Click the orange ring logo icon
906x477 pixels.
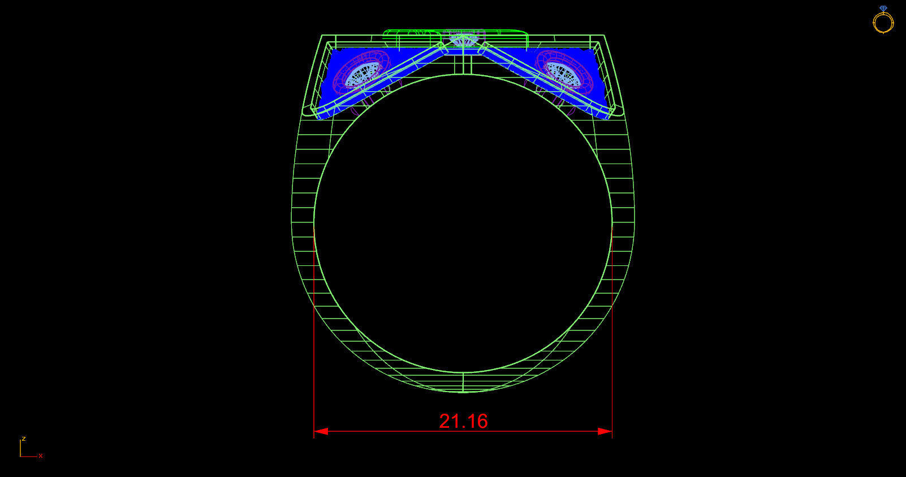[x=883, y=20]
